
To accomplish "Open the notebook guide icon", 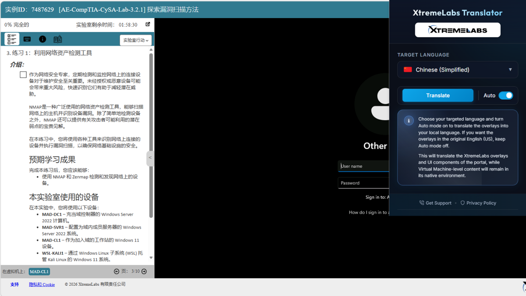I will [x=58, y=39].
